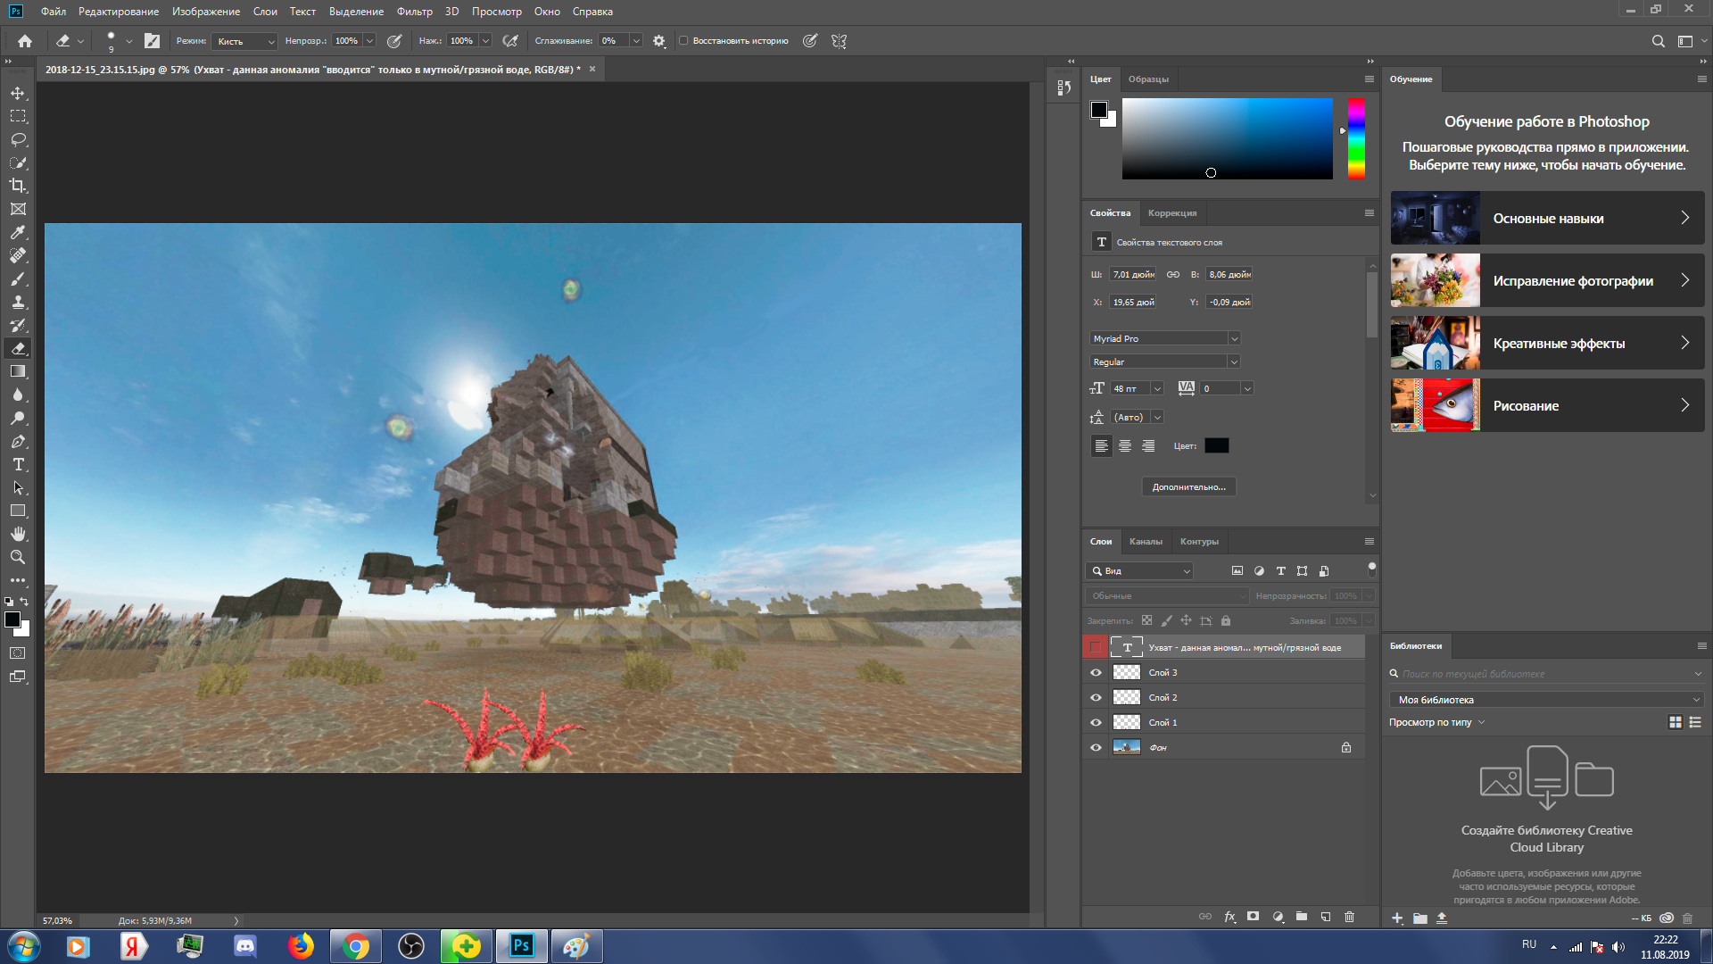Center align text icon in Properties
The image size is (1713, 964).
(x=1125, y=445)
